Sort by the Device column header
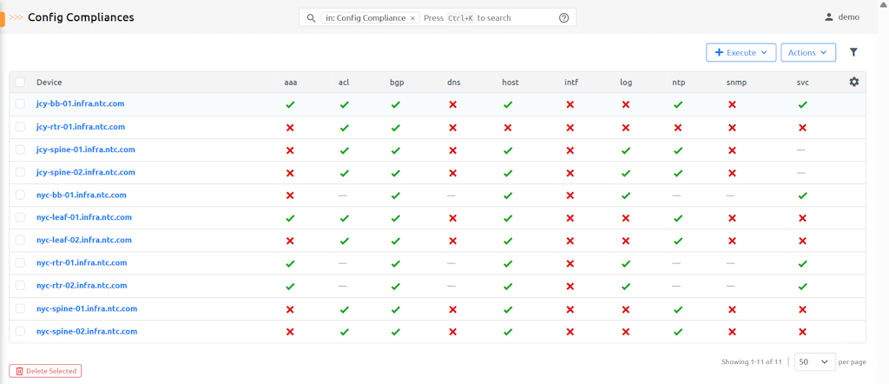The height and width of the screenshot is (384, 889). [x=49, y=83]
